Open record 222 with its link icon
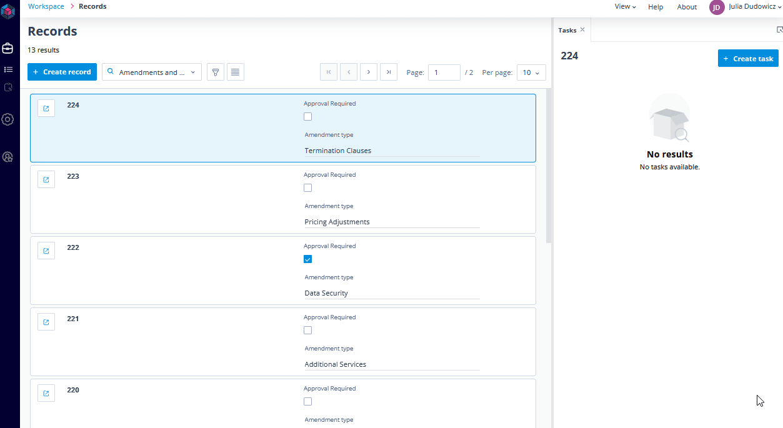 46,251
